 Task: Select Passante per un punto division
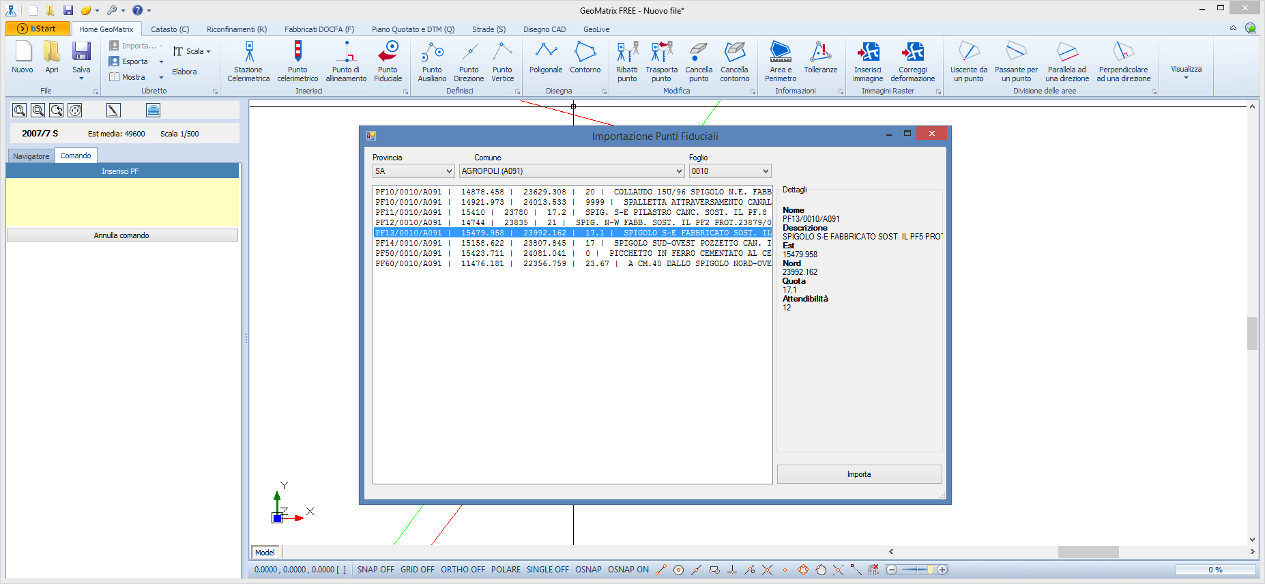pos(1016,61)
